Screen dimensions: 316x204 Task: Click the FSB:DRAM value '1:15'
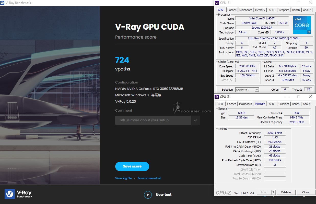275,138
